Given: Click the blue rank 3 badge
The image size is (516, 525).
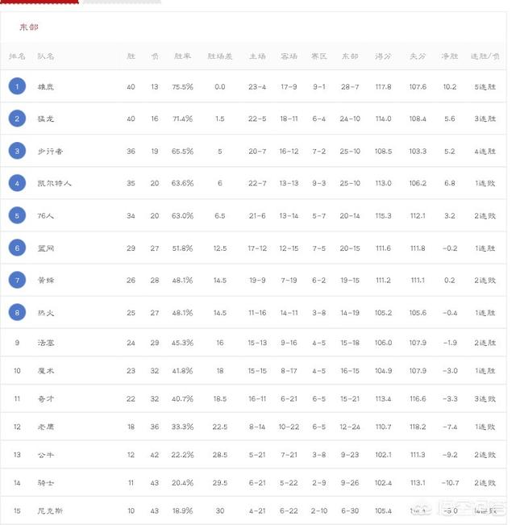Looking at the screenshot, I should [x=17, y=151].
